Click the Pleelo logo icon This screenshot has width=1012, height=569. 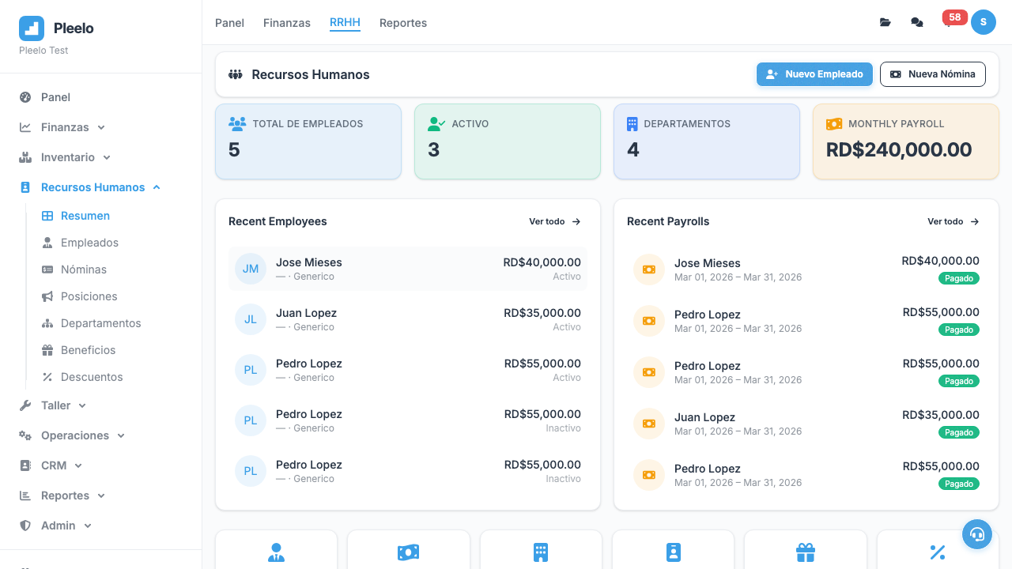tap(32, 28)
